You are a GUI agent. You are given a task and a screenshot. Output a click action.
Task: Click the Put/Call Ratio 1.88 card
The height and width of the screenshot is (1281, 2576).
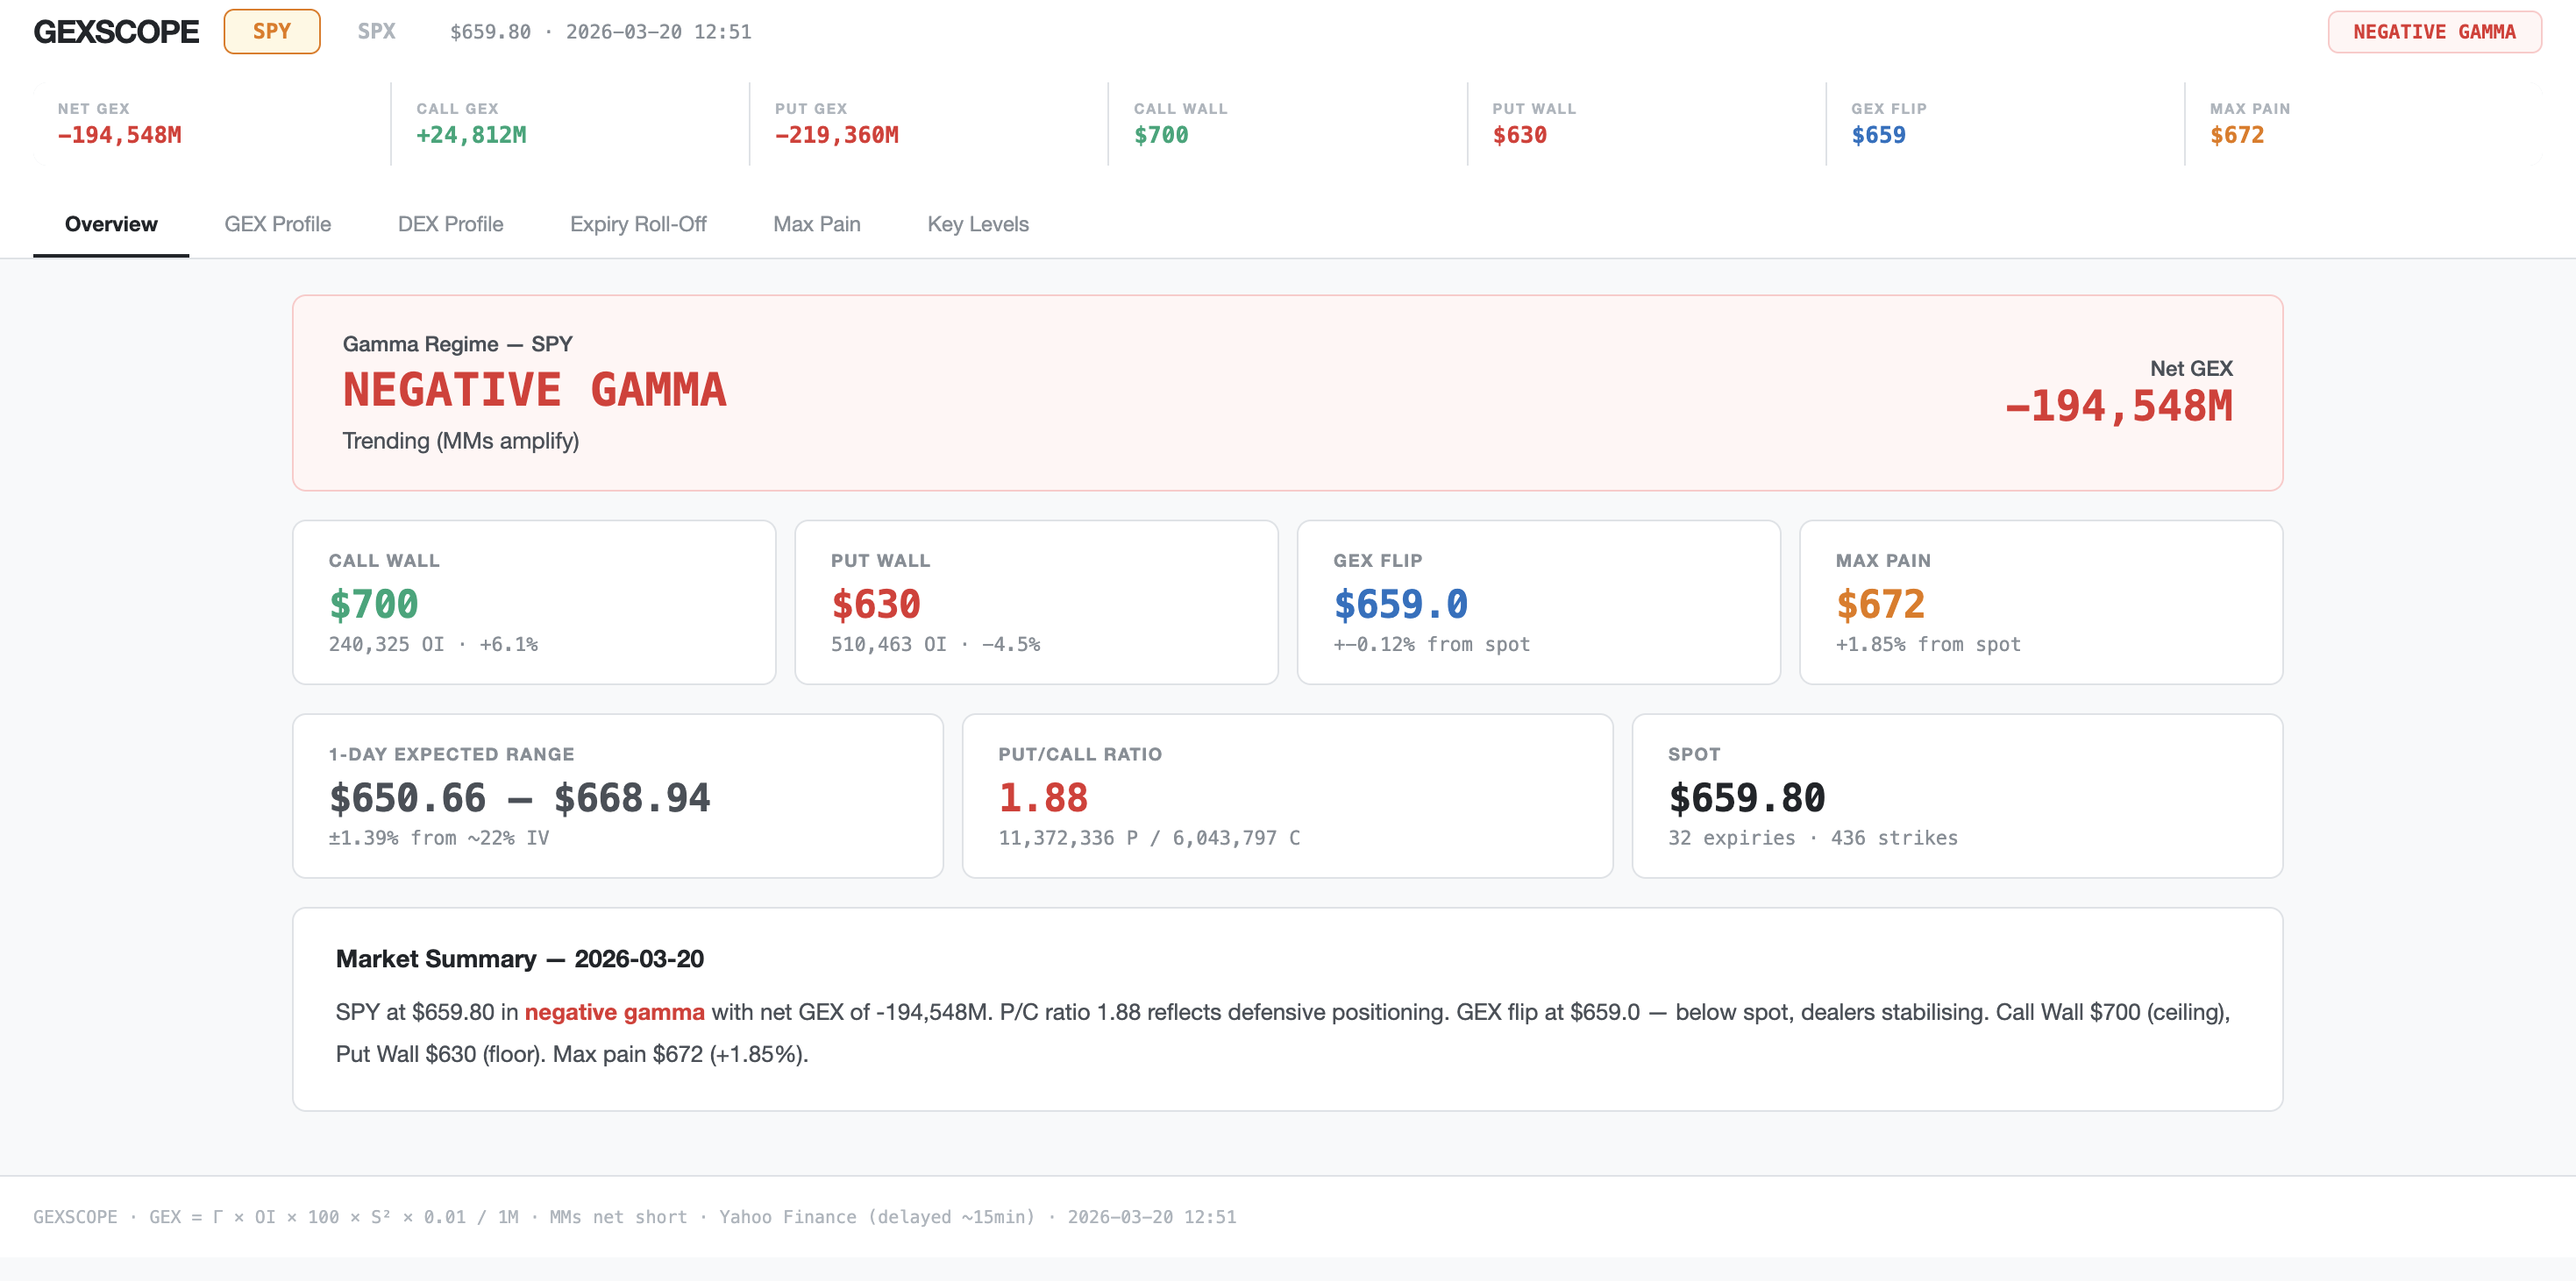1286,796
